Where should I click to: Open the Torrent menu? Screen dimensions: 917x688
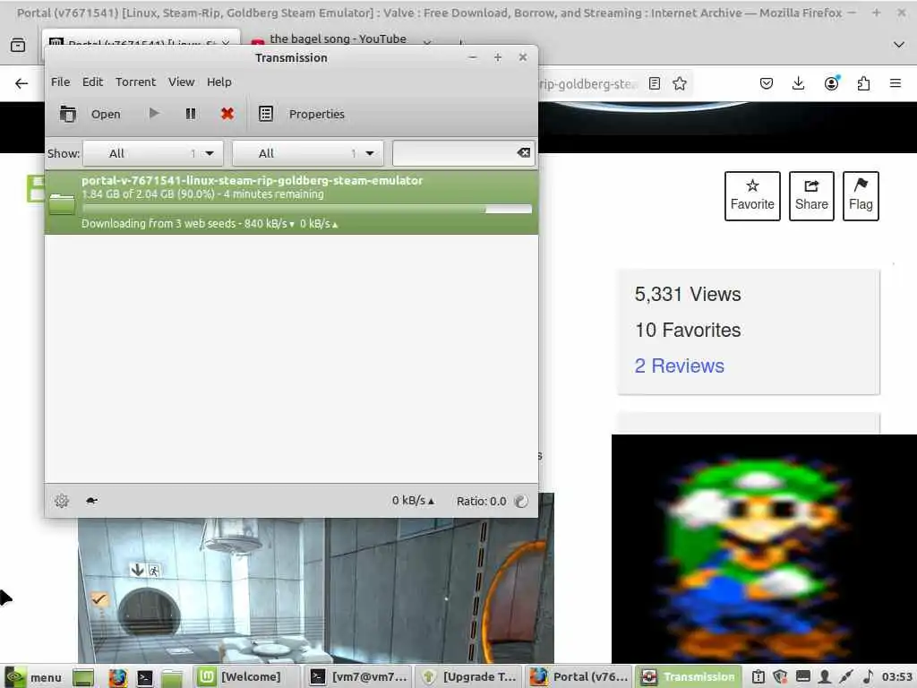coord(136,82)
